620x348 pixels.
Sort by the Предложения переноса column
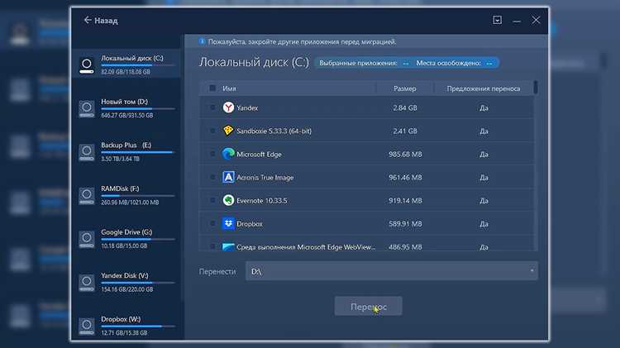484,88
